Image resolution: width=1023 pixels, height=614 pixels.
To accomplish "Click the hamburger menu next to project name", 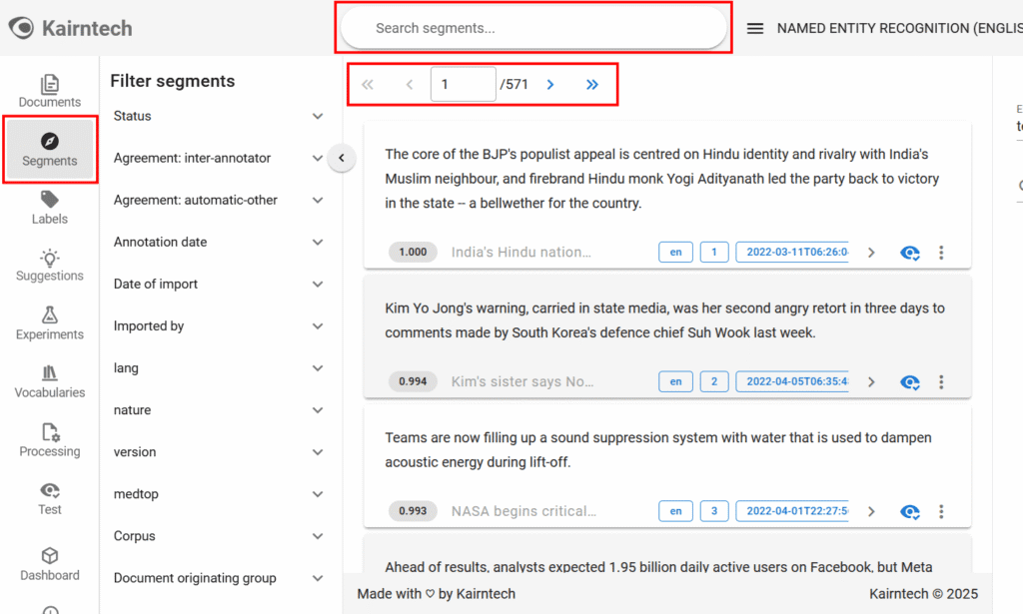I will coord(755,29).
